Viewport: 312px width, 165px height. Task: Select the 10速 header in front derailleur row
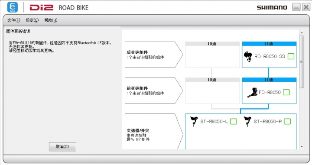(x=212, y=80)
